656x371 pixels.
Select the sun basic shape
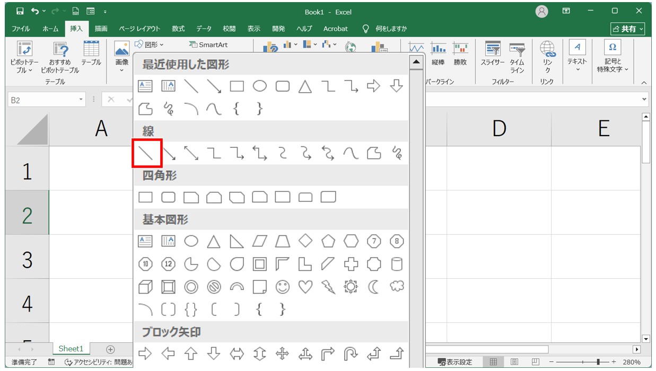[x=351, y=287]
